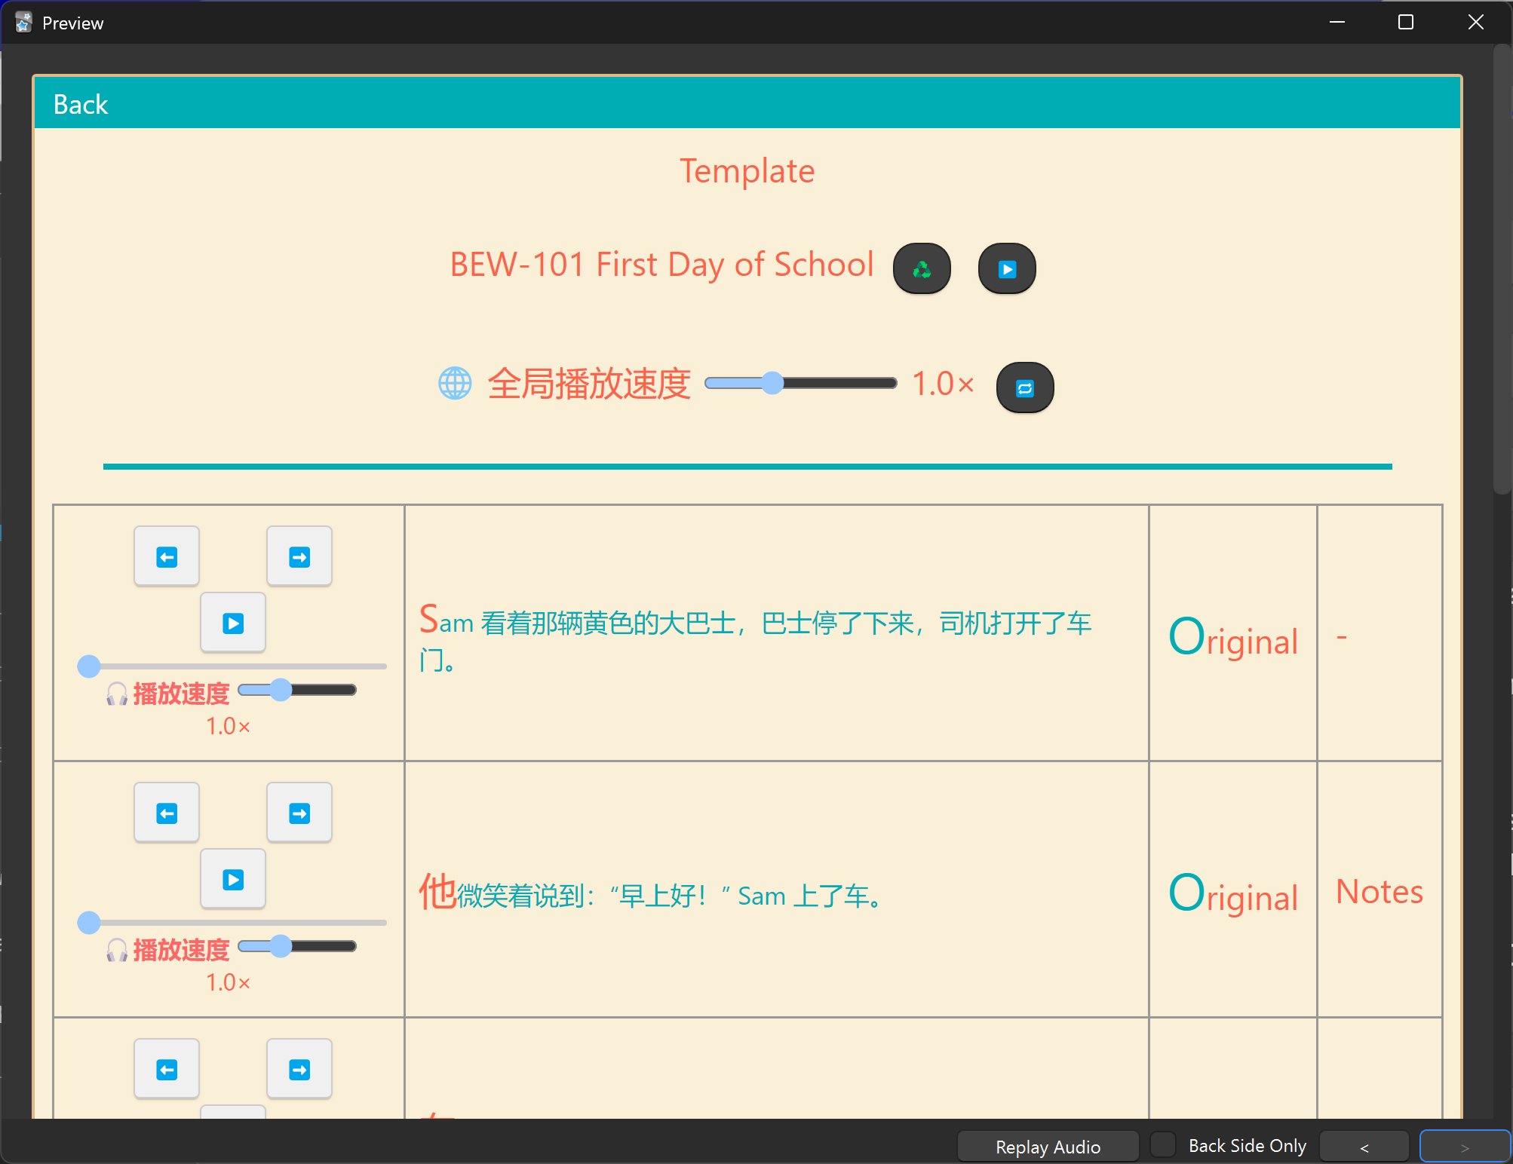Click the 播放速度 label in first row
This screenshot has height=1164, width=1513.
click(181, 694)
